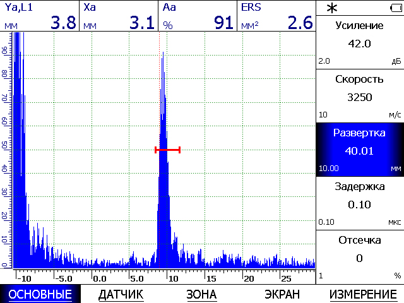The width and height of the screenshot is (404, 303).
Task: Select the Задержка delay parameter
Action: 360,203
